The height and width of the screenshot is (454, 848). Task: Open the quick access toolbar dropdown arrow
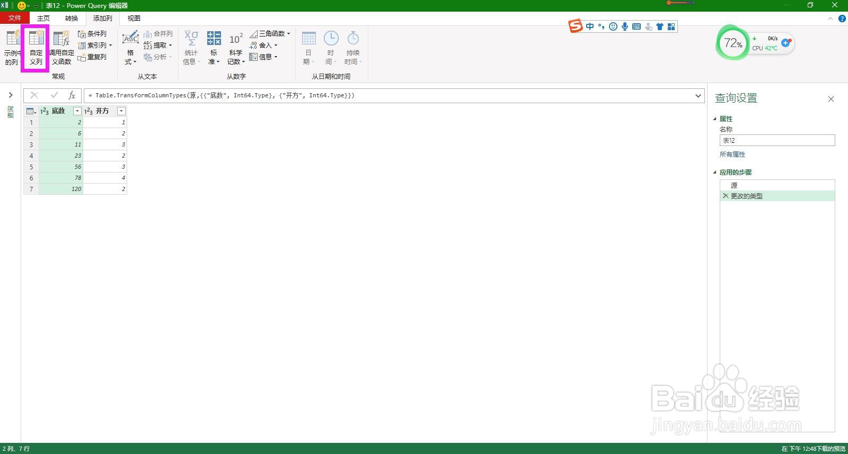pyautogui.click(x=36, y=6)
